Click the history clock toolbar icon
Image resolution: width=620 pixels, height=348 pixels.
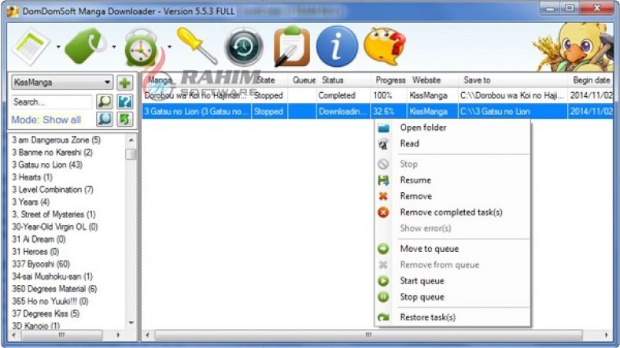point(244,46)
